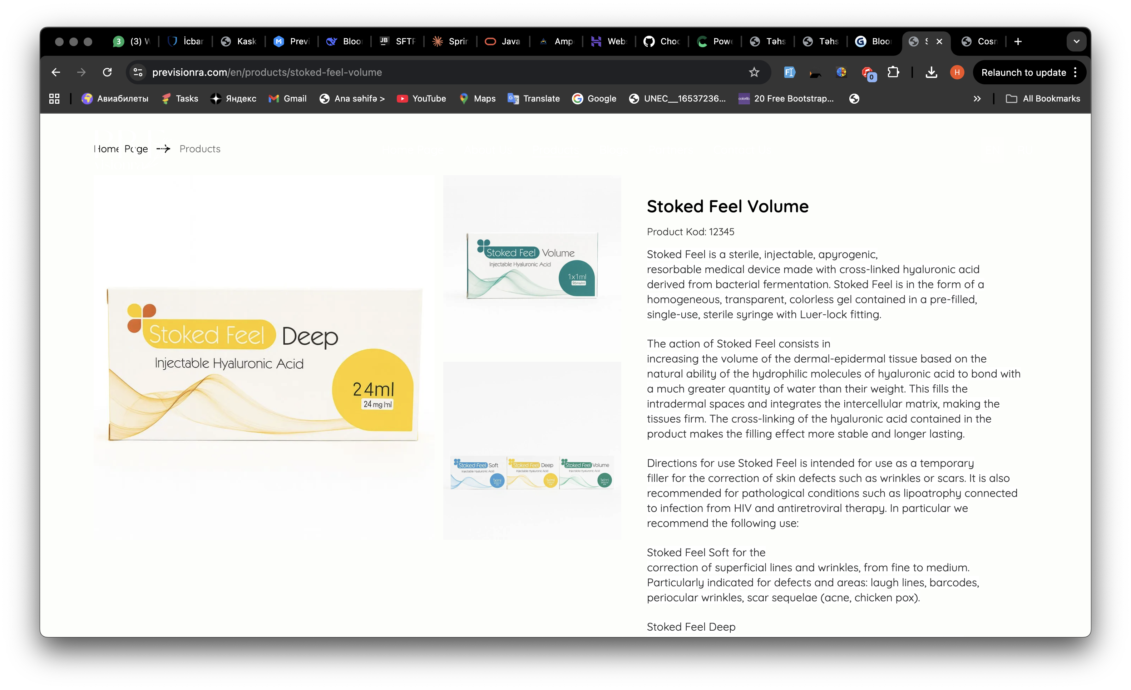Open the Apps grid in the bookmarks bar
The image size is (1131, 690).
click(54, 98)
